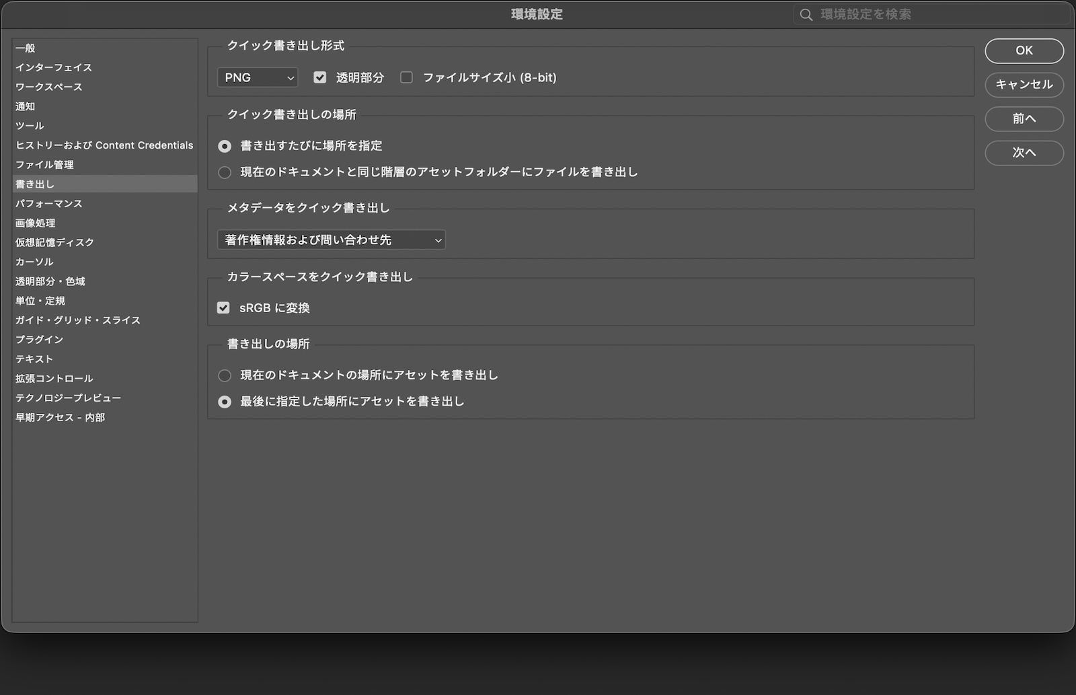Disable the 透明部分 checkbox
The image size is (1076, 695).
(319, 77)
